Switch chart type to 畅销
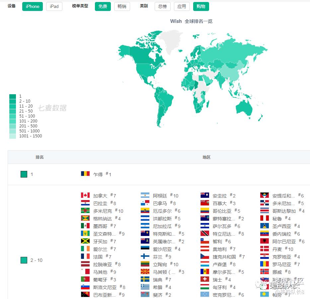The image size is (310, 299). (122, 7)
